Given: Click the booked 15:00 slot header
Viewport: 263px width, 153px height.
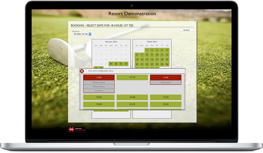Looking at the screenshot, I should click(99, 78).
